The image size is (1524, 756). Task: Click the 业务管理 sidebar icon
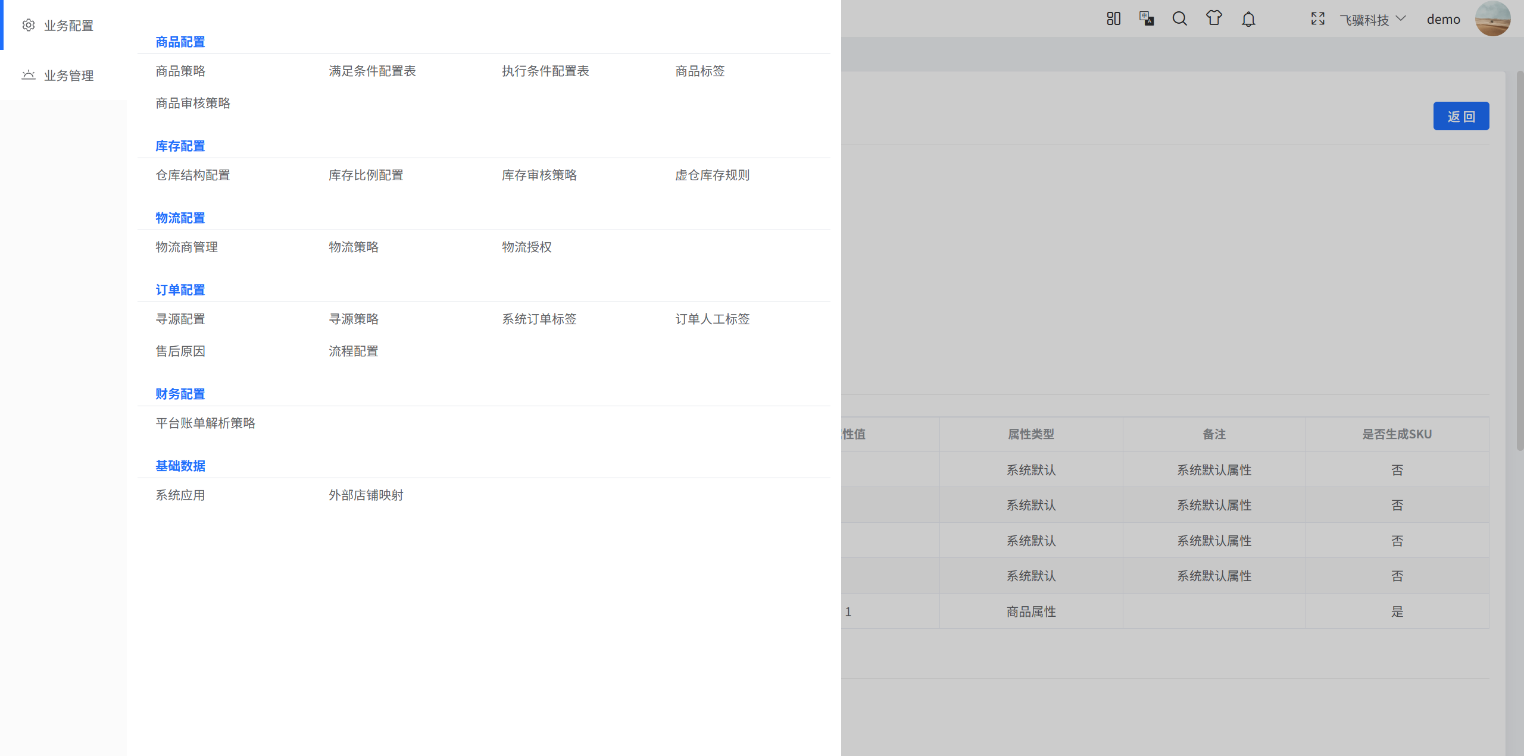pyautogui.click(x=29, y=75)
